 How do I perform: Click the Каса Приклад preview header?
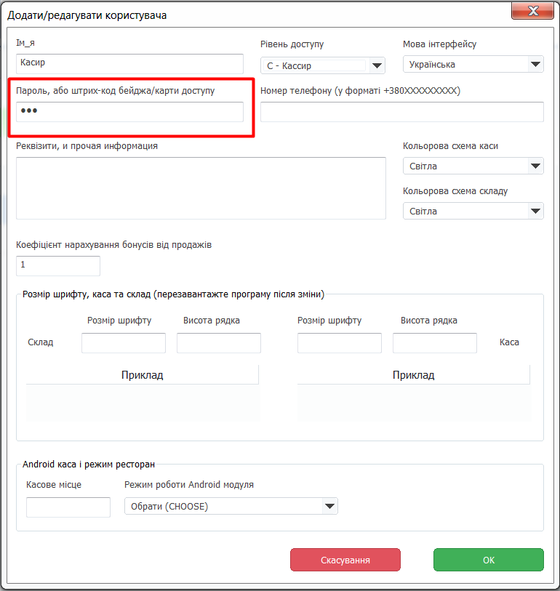(x=414, y=374)
